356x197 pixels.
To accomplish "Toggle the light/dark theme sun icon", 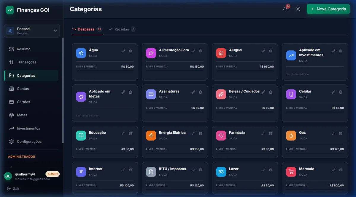I will pyautogui.click(x=298, y=9).
